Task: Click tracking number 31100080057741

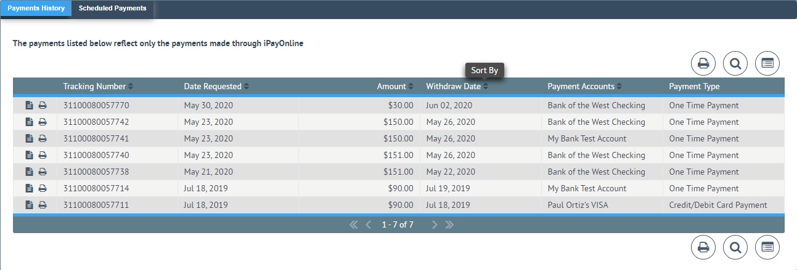Action: click(96, 138)
